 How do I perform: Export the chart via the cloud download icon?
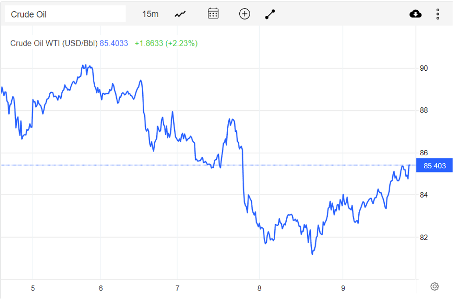point(415,13)
